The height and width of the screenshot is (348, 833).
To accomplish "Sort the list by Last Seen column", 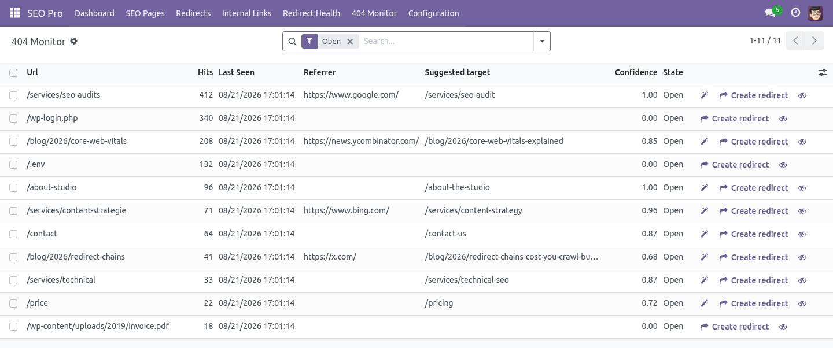I will click(237, 72).
